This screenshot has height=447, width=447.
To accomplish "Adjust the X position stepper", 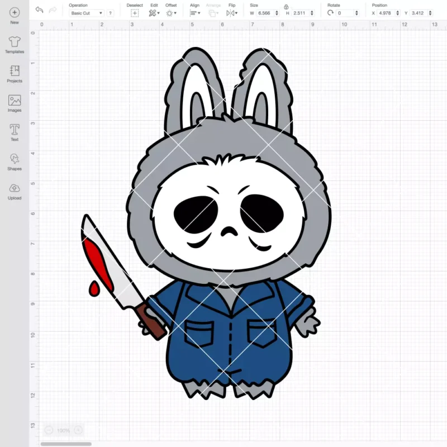I will click(x=398, y=13).
